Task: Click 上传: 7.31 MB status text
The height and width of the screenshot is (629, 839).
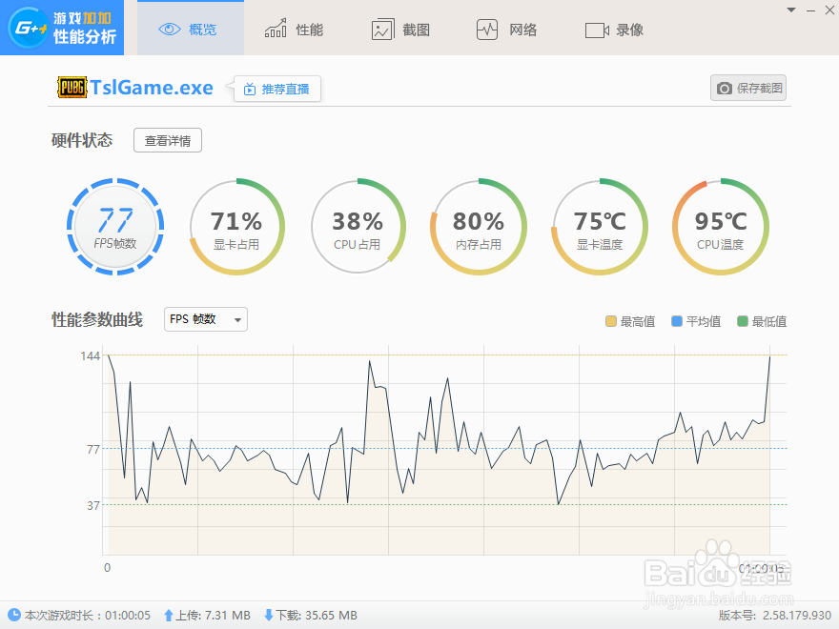Action: point(213,616)
